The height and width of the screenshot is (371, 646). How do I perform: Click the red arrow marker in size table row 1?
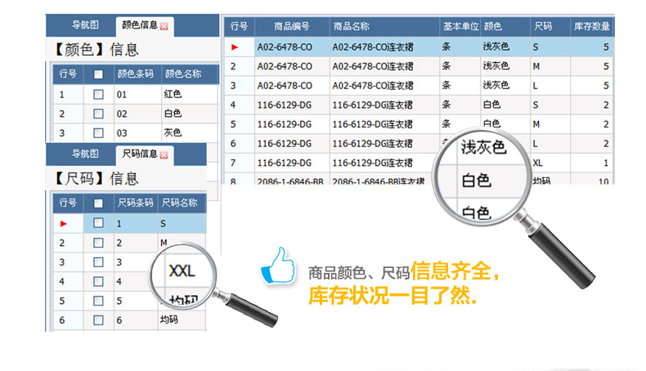coord(64,224)
